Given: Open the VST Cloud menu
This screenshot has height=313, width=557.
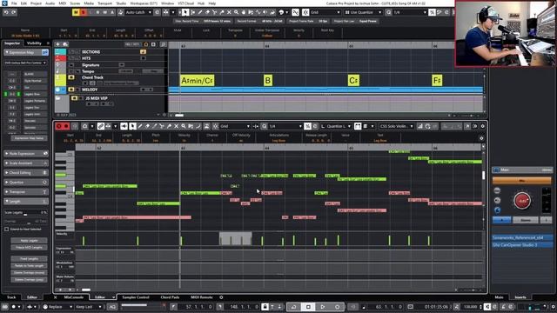Looking at the screenshot, I should point(185,3).
